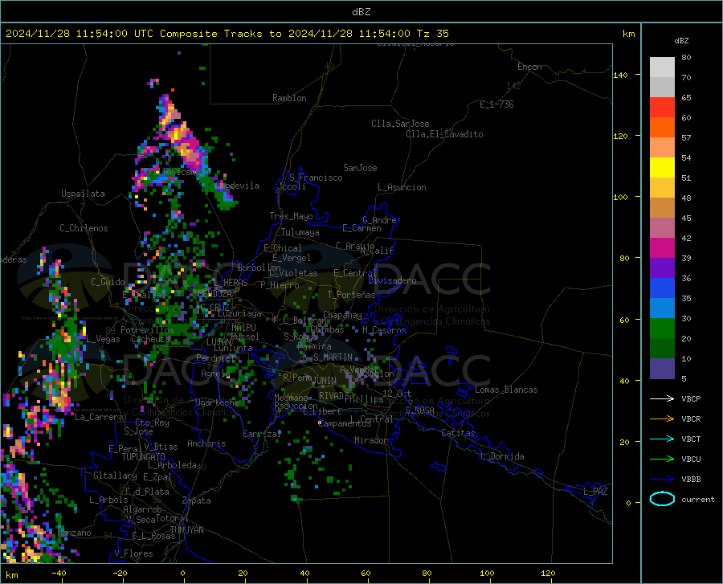Image resolution: width=723 pixels, height=584 pixels.
Task: Click the 'Clla.El_Cavadito' map label
Action: 444,134
